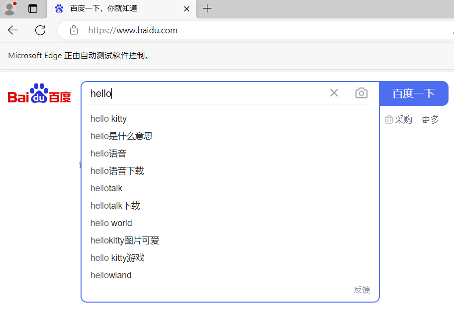Select suggestion hello语音下载

(230, 171)
